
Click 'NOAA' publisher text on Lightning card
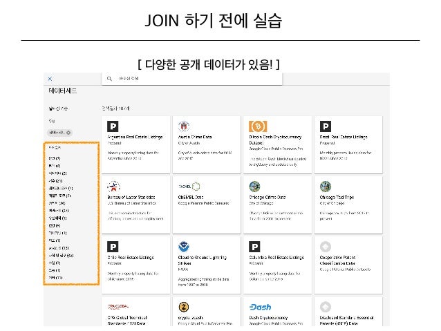click(183, 269)
